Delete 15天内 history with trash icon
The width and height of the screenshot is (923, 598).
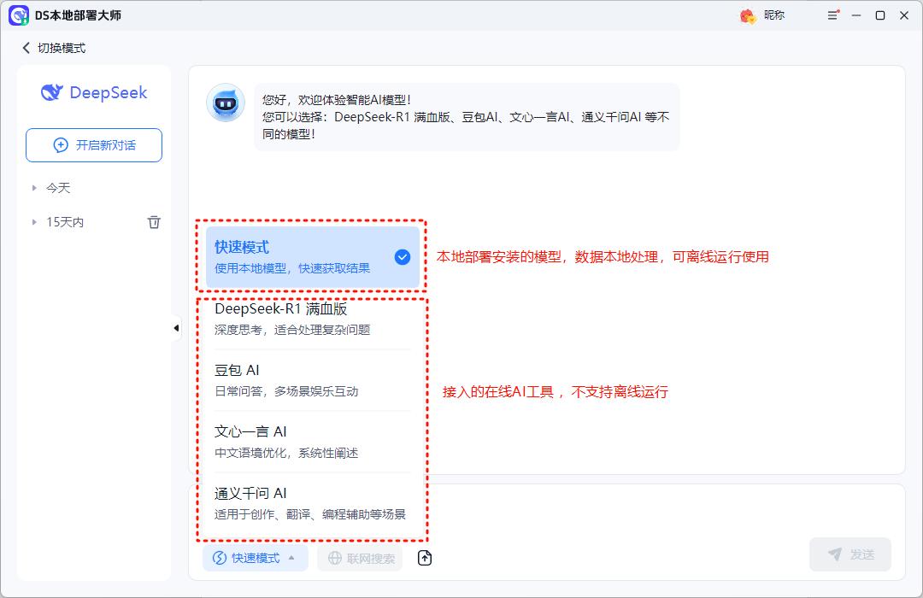tap(154, 222)
